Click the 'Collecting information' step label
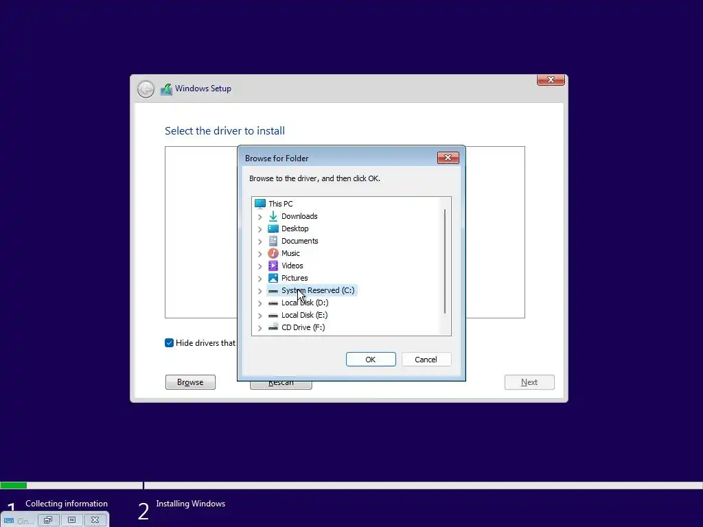Screen dimensions: 703x527 pyautogui.click(x=67, y=504)
